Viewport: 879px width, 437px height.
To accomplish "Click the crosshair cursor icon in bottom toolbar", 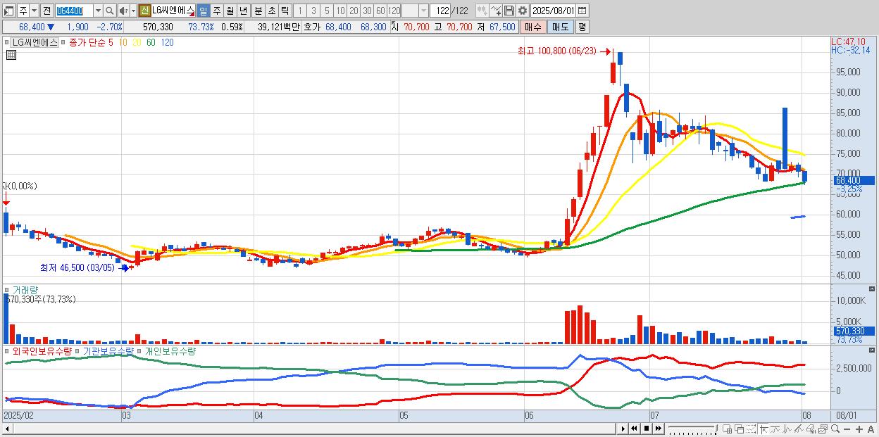I will pyautogui.click(x=763, y=429).
